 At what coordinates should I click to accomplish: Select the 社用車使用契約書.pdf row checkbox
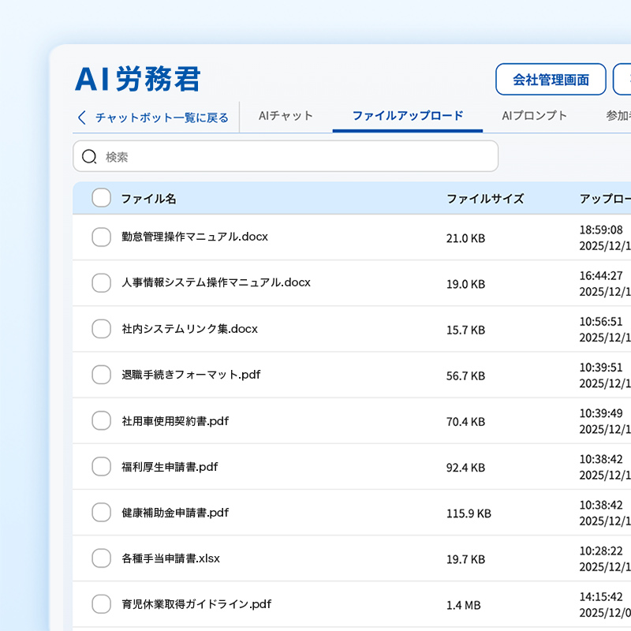101,420
